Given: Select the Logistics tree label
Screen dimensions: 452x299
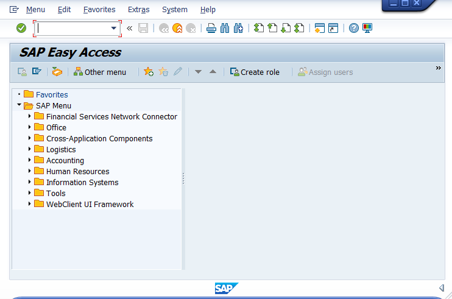Looking at the screenshot, I should coord(61,150).
